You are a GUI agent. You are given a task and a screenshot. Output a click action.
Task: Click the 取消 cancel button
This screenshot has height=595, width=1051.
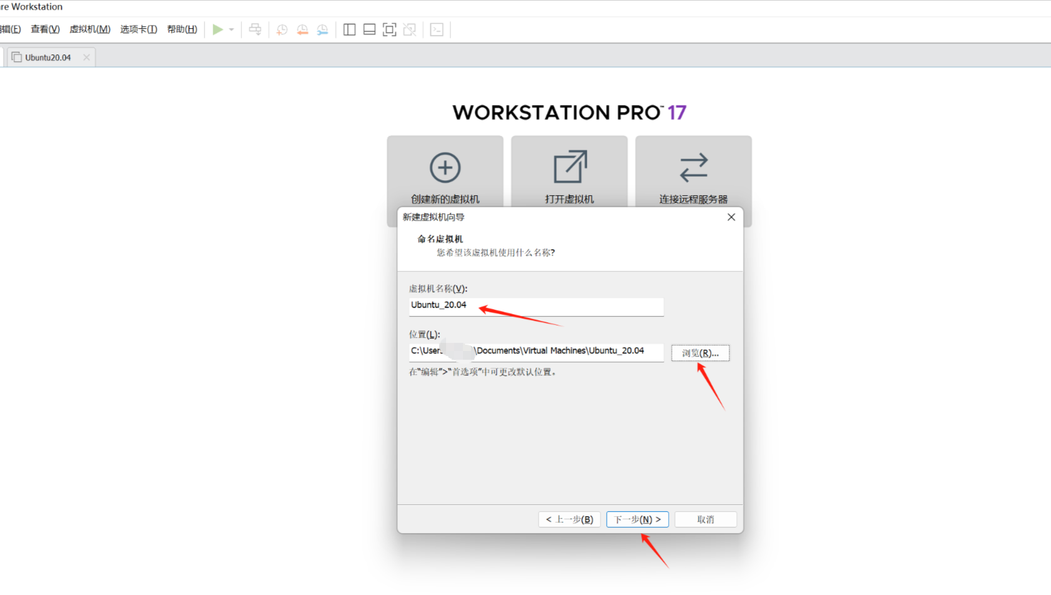(706, 519)
